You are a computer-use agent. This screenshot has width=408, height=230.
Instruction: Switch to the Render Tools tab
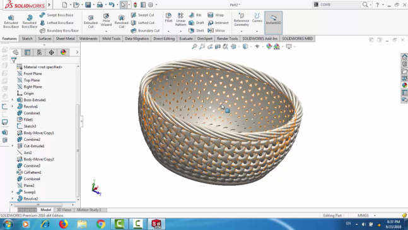point(227,39)
